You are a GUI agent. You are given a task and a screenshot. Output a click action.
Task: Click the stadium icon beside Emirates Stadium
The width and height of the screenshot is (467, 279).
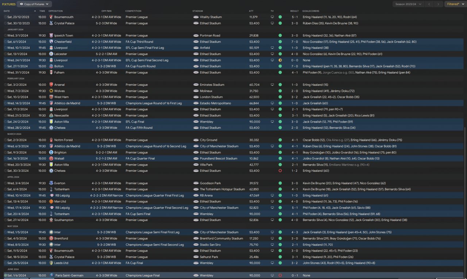196,85
